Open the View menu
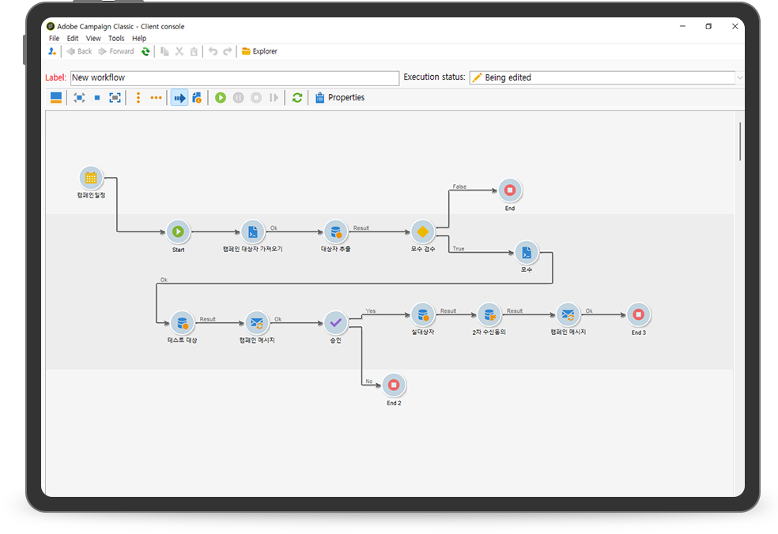The height and width of the screenshot is (534, 778). tap(93, 38)
